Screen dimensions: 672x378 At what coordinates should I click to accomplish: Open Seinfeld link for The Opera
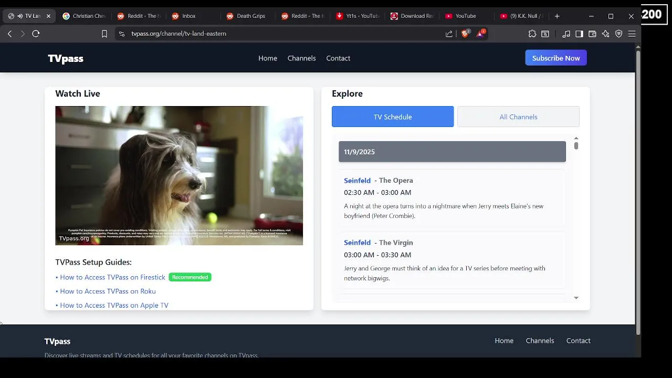(x=357, y=181)
